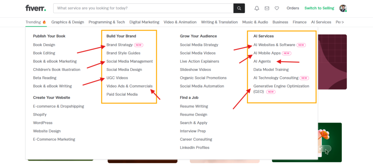Viewport: 373px width, 167px height.
Task: Click the search magnifier button
Action: 239,8
